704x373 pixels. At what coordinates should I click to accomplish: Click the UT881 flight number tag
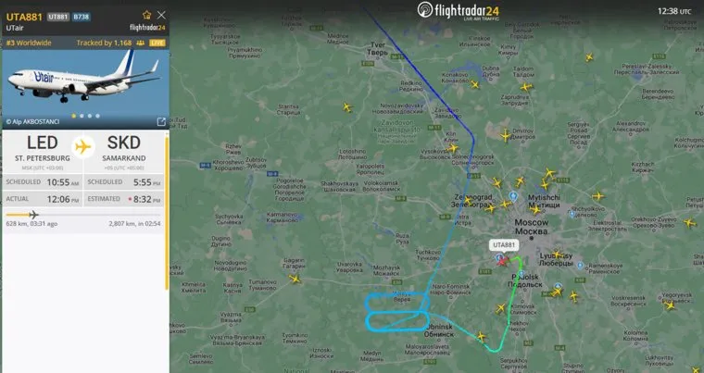pos(58,17)
